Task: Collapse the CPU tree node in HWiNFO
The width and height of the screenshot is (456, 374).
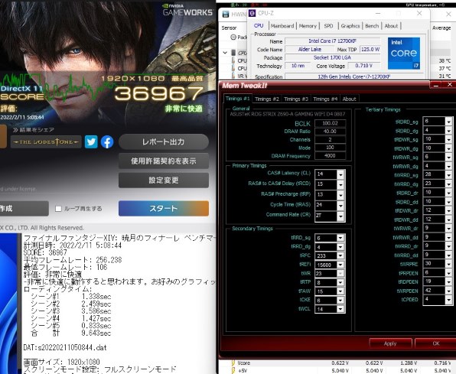Action: coord(225,53)
